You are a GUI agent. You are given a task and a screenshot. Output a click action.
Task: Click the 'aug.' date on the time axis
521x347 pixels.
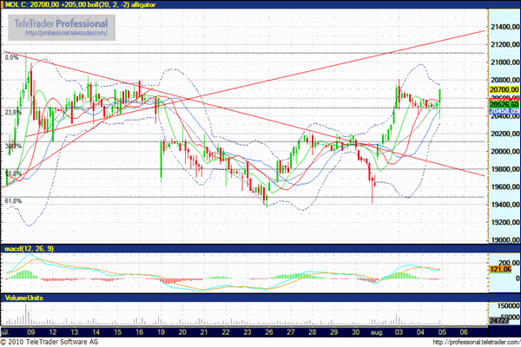pos(378,331)
